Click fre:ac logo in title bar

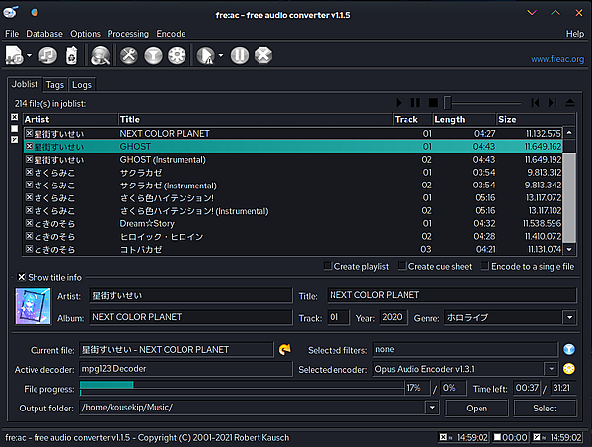(x=11, y=12)
